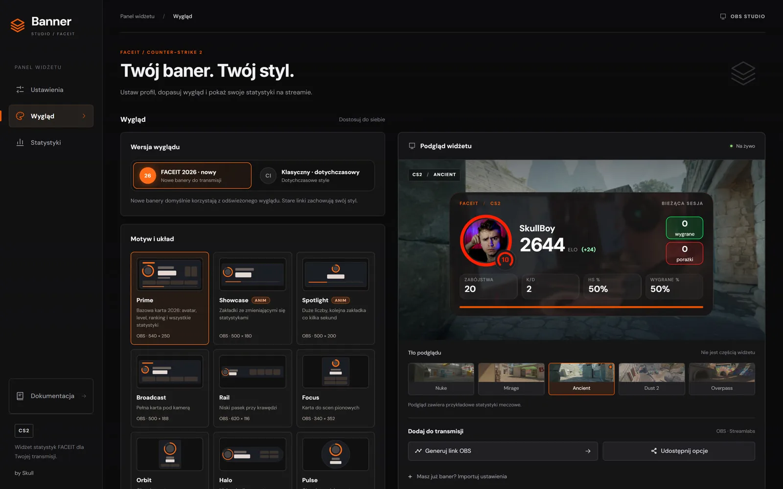The width and height of the screenshot is (783, 489).
Task: Select Klasyczny dotychczasowy version option
Action: 314,176
